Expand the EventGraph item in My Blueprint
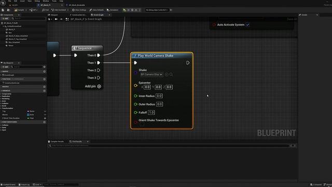Image resolution: width=332 pixels, height=187 pixels. point(1,75)
